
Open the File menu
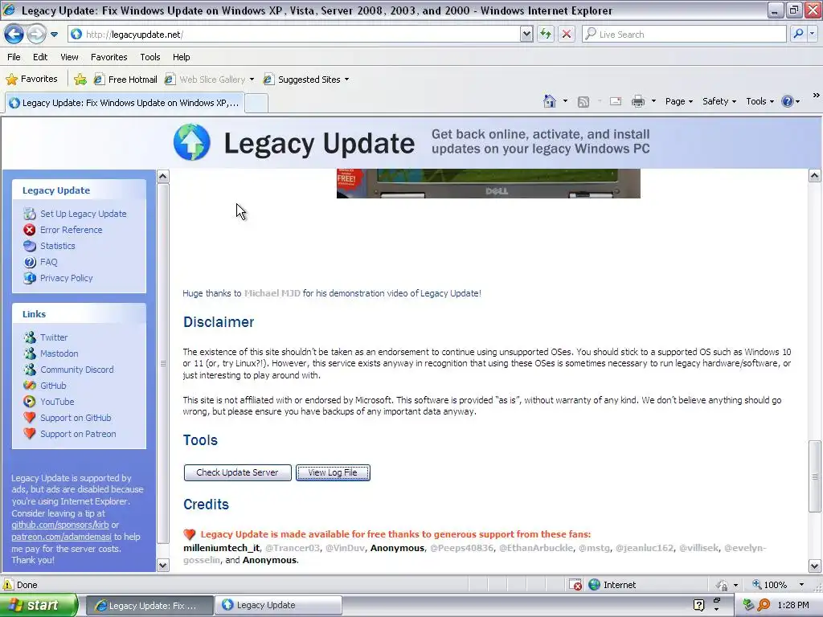tap(14, 57)
